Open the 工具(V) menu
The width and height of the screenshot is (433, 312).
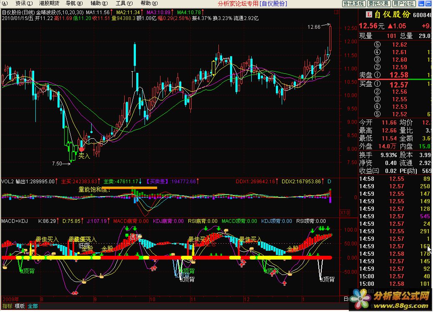(124, 4)
